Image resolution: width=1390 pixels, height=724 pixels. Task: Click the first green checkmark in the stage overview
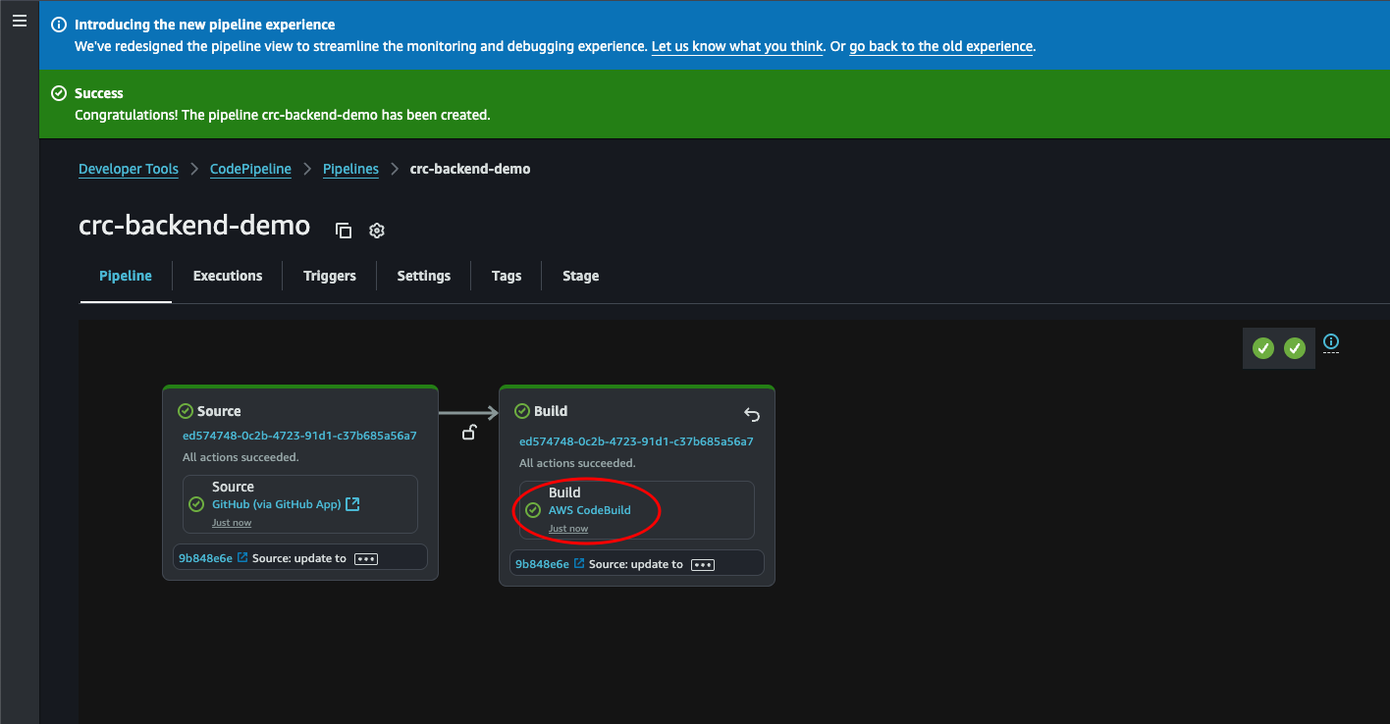[1263, 348]
